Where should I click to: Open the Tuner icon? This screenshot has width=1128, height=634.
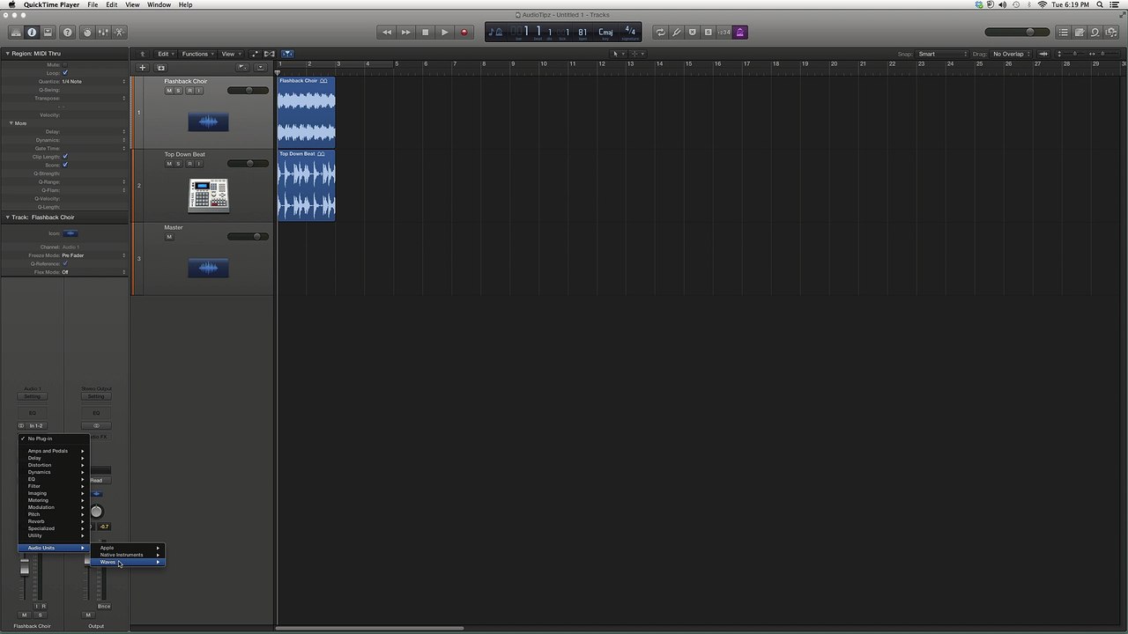click(676, 33)
